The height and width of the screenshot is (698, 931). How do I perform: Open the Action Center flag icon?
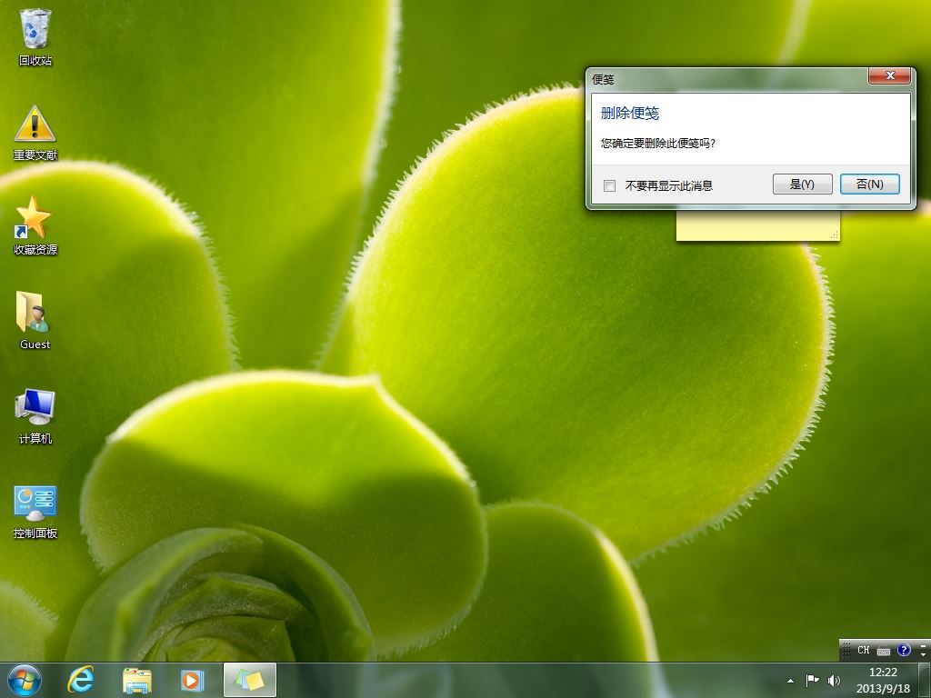pos(812,680)
